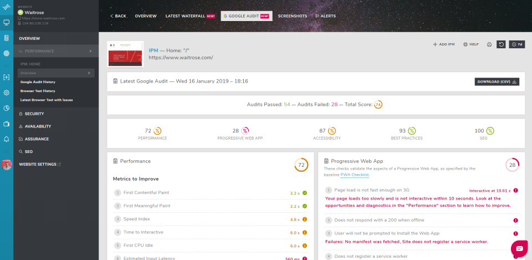
Task: Go back using the Back button
Action: tap(117, 16)
